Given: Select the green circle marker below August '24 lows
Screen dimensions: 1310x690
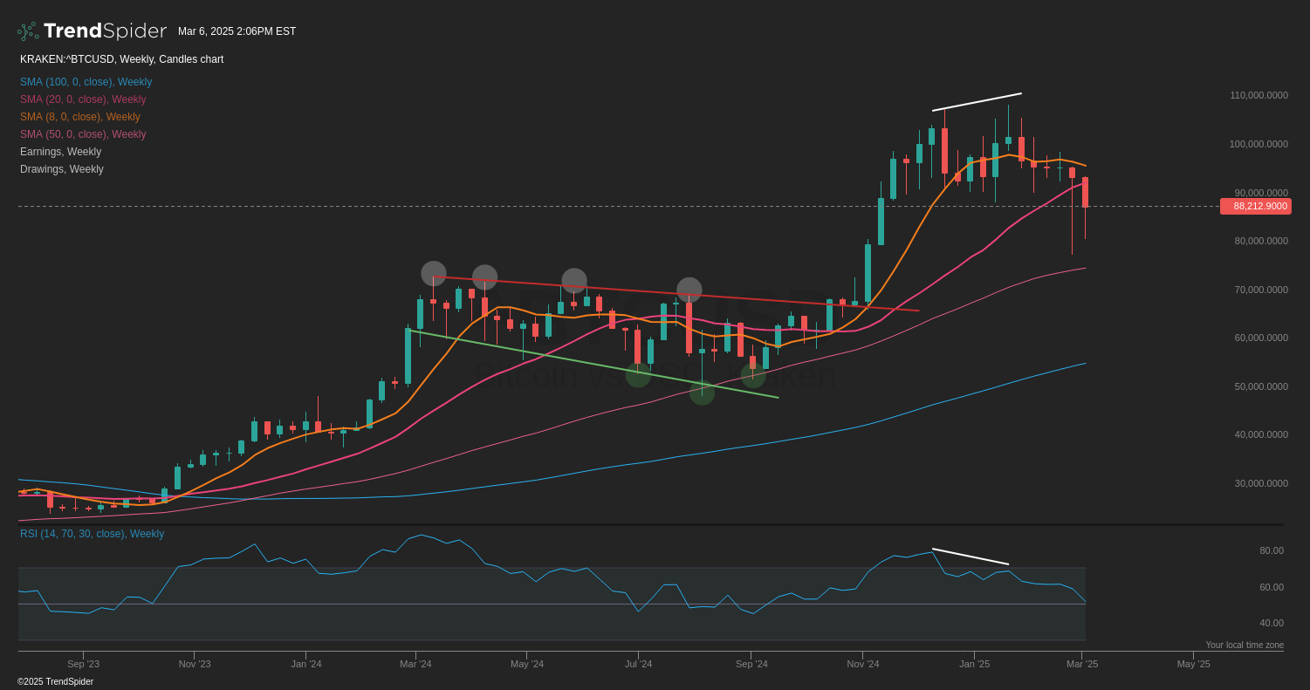Looking at the screenshot, I should coord(701,393).
